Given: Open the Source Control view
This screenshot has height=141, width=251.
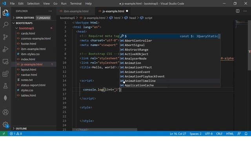Looking at the screenshot, I should pos(5,37).
